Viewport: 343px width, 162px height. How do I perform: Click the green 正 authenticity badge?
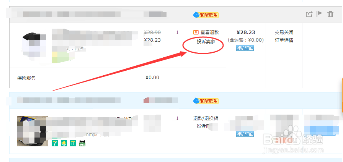(x=73, y=143)
